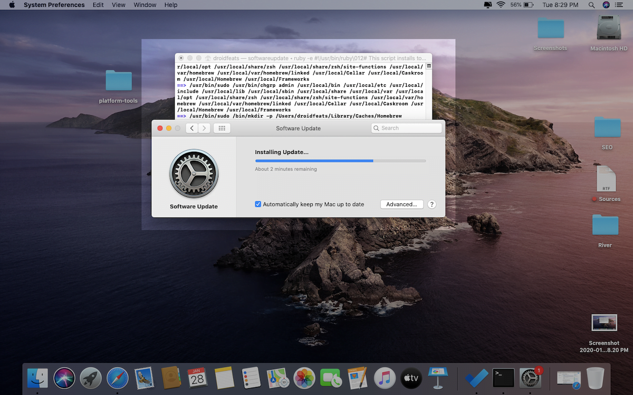The width and height of the screenshot is (633, 395).
Task: Click the back arrow in the Software Update toolbar
Action: (x=191, y=127)
